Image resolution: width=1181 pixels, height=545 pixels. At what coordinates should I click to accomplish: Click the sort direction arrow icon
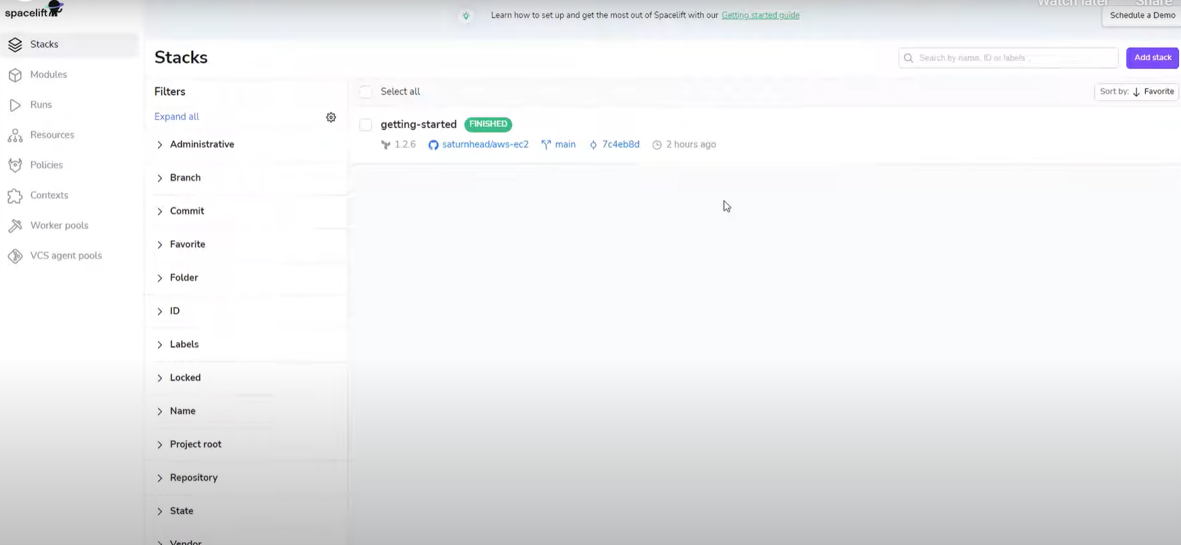pos(1136,92)
